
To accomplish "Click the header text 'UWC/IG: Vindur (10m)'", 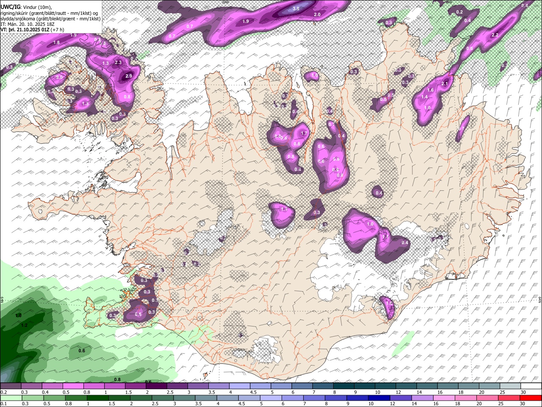I will coord(26,7).
